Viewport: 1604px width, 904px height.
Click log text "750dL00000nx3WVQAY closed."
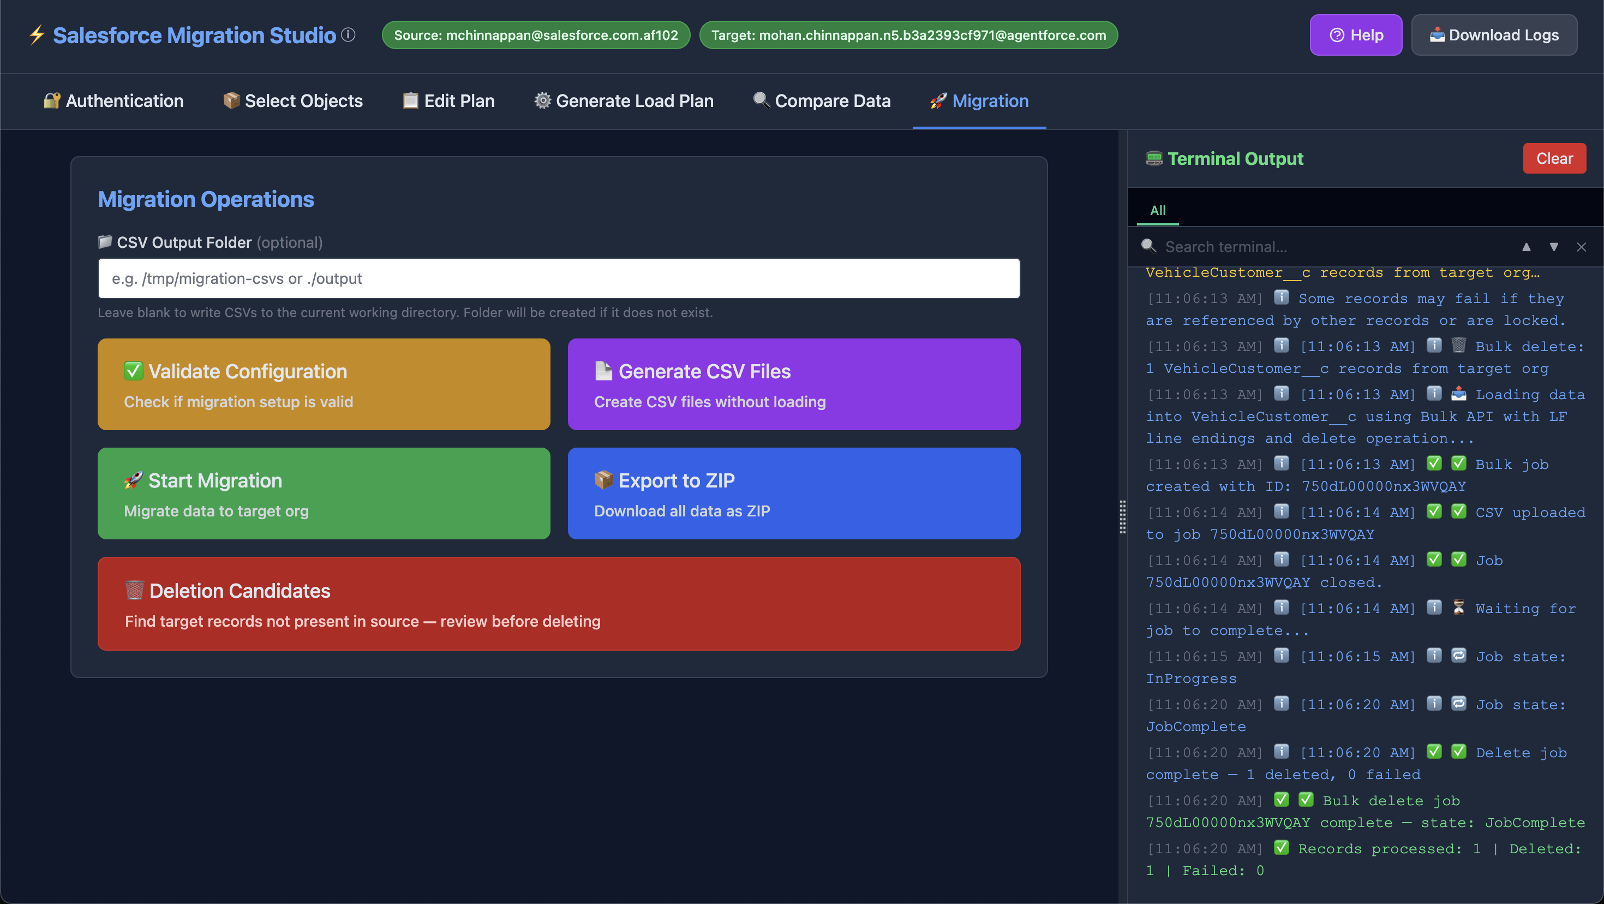pyautogui.click(x=1264, y=582)
